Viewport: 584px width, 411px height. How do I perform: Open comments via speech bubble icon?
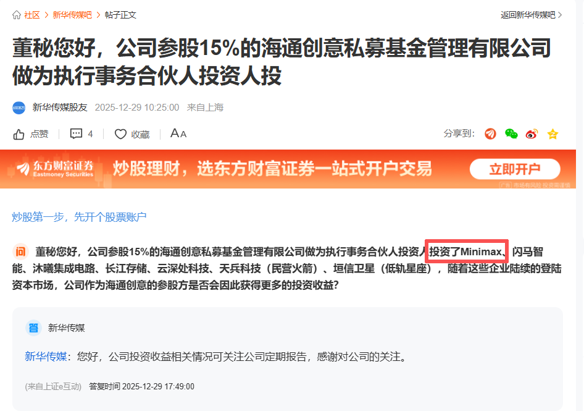[x=76, y=133]
